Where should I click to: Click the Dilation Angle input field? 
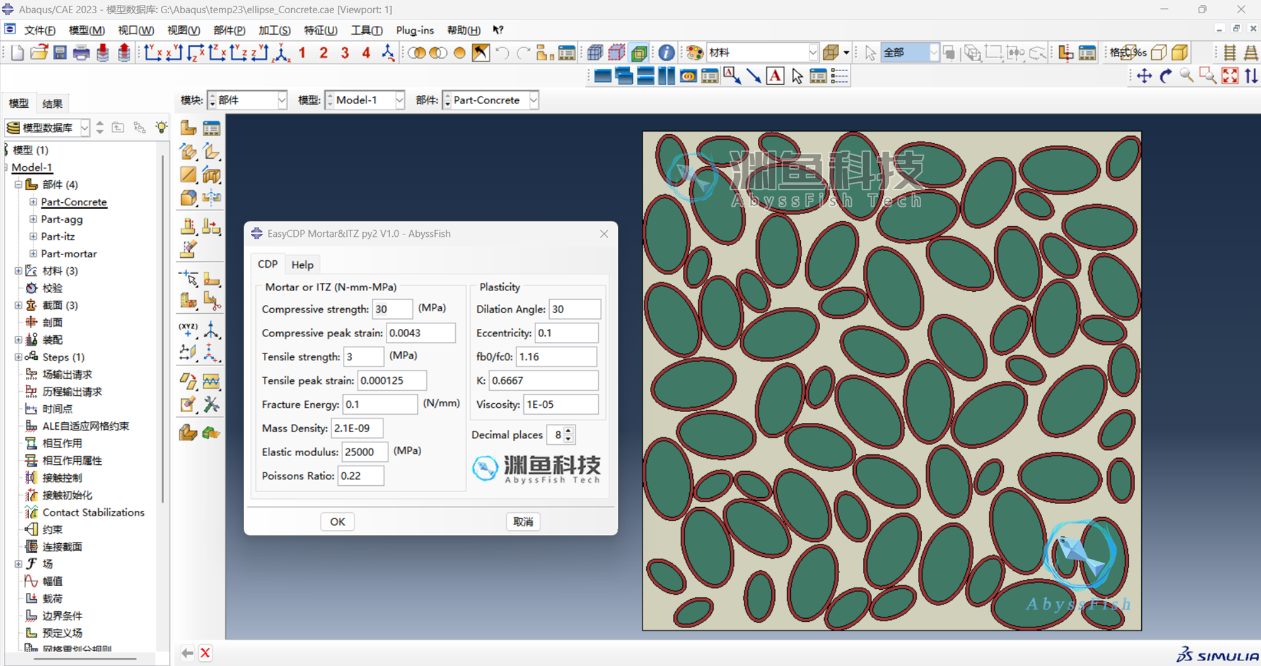pos(575,309)
